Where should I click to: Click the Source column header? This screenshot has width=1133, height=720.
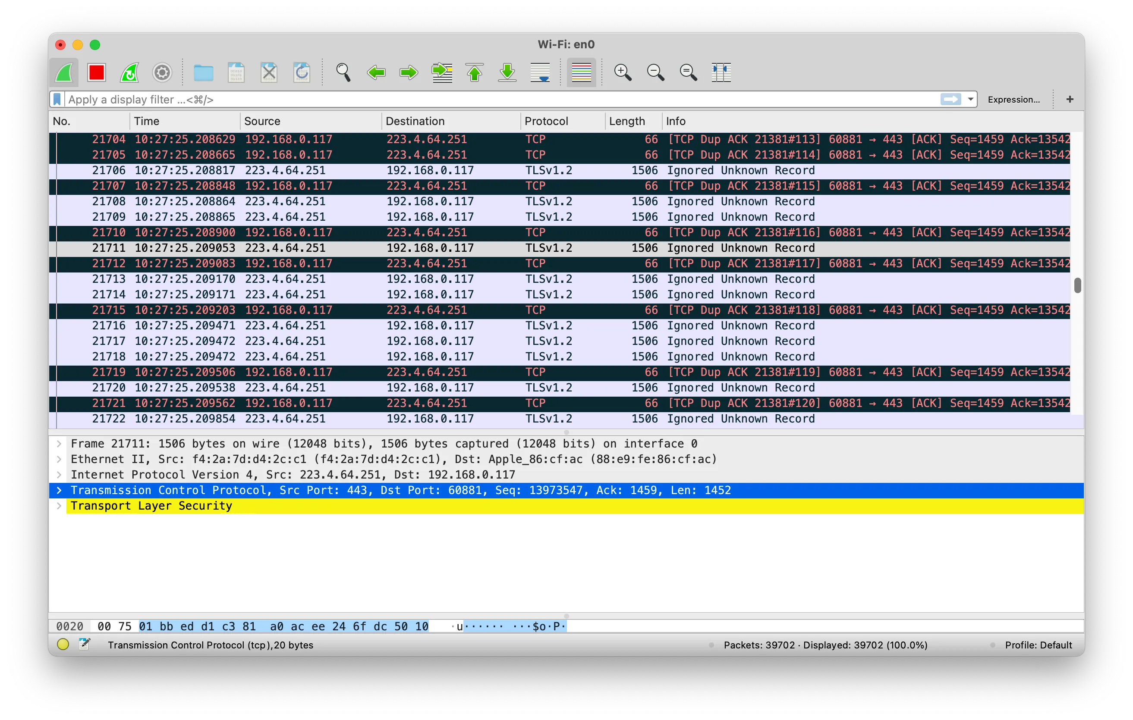(262, 121)
